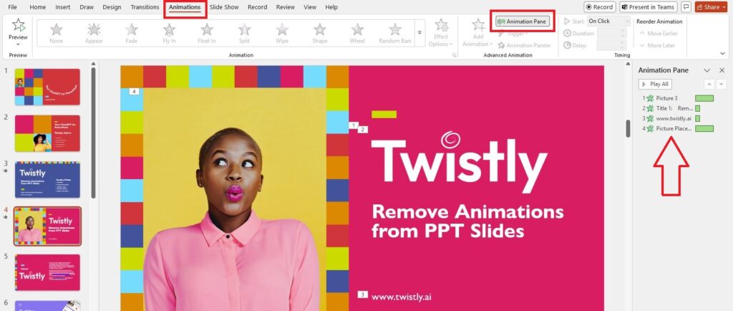Image resolution: width=733 pixels, height=311 pixels.
Task: Switch to the Review tab
Action: coord(285,7)
